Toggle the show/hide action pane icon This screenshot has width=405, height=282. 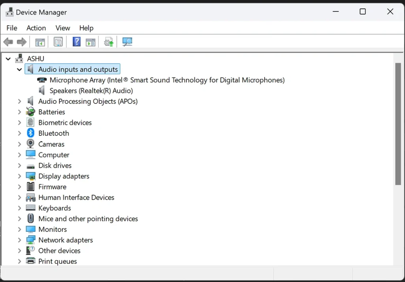(91, 42)
